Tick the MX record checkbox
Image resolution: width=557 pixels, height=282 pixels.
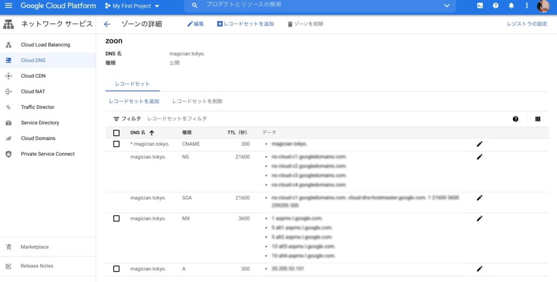click(x=116, y=218)
